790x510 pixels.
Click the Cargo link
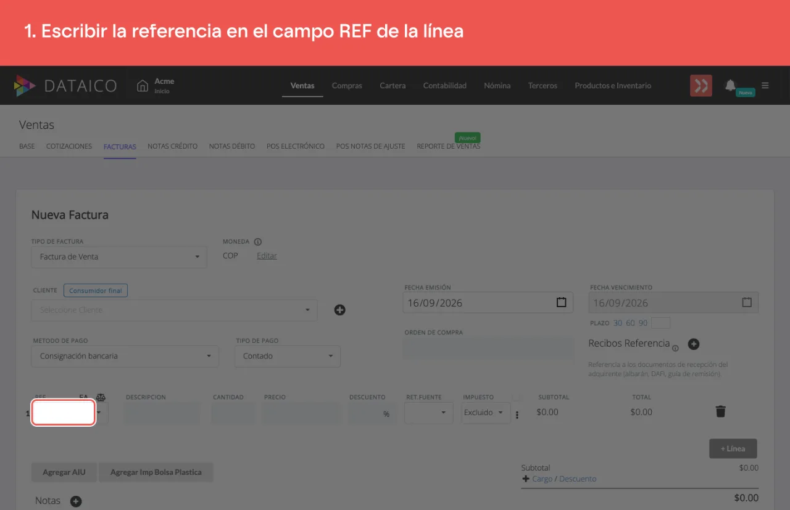point(543,479)
